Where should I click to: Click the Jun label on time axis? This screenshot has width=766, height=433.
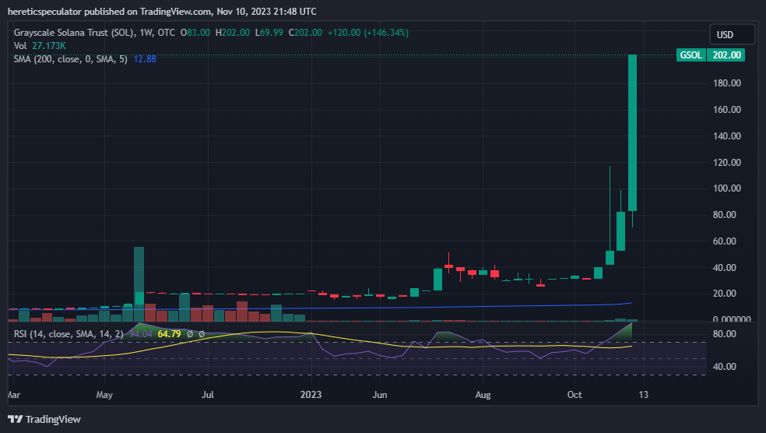380,394
